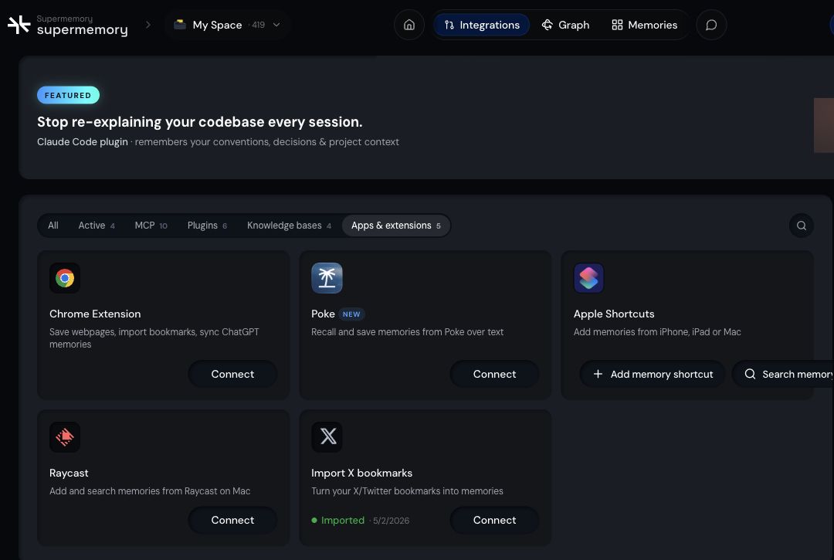The height and width of the screenshot is (560, 834).
Task: Click the Chrome Extension icon
Action: (x=65, y=278)
